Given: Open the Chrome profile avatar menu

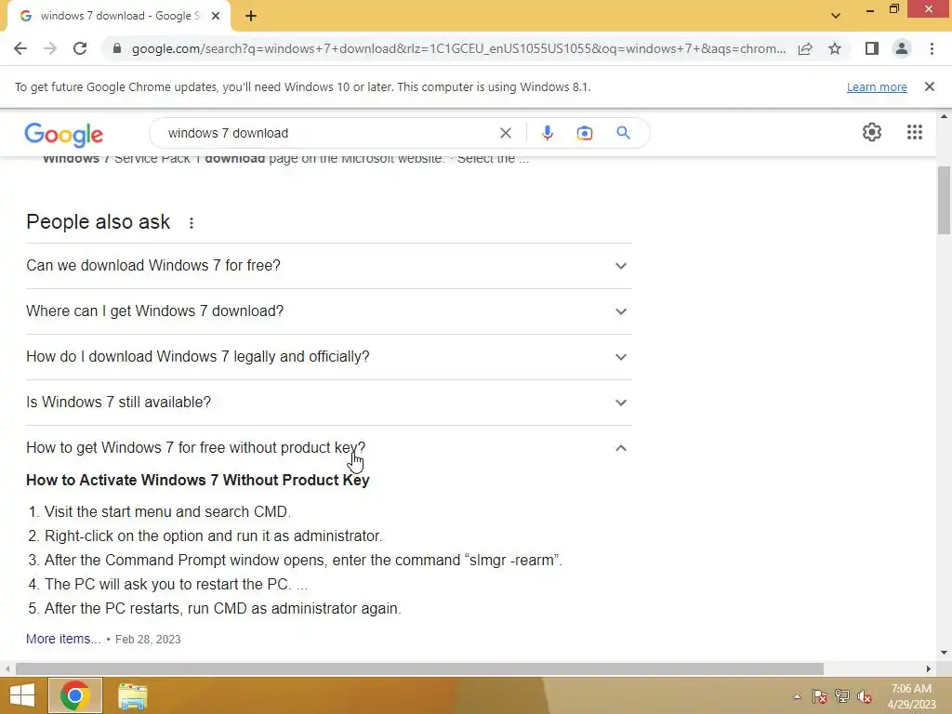Looking at the screenshot, I should [902, 48].
